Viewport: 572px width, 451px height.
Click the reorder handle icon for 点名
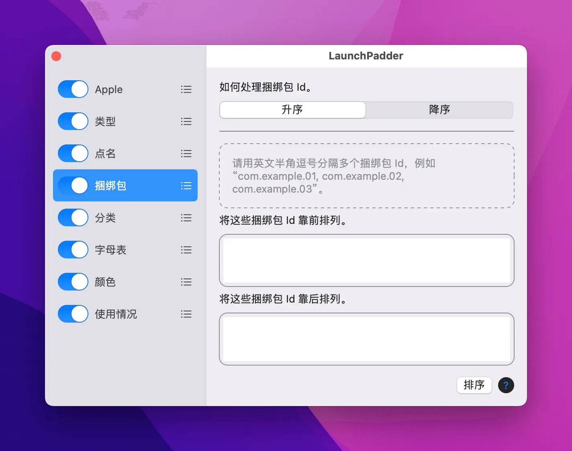(x=186, y=153)
